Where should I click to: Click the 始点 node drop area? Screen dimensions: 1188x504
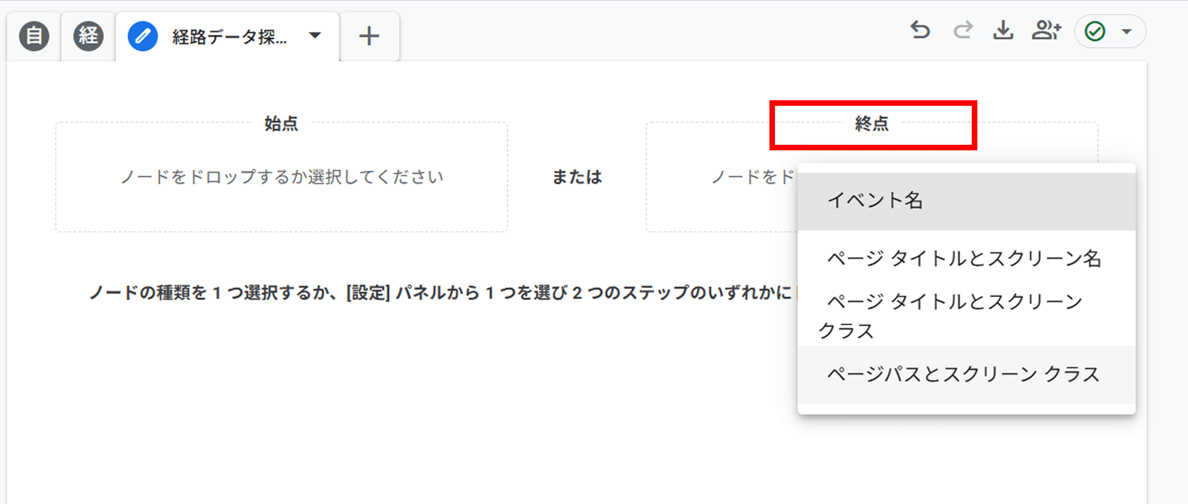point(282,177)
